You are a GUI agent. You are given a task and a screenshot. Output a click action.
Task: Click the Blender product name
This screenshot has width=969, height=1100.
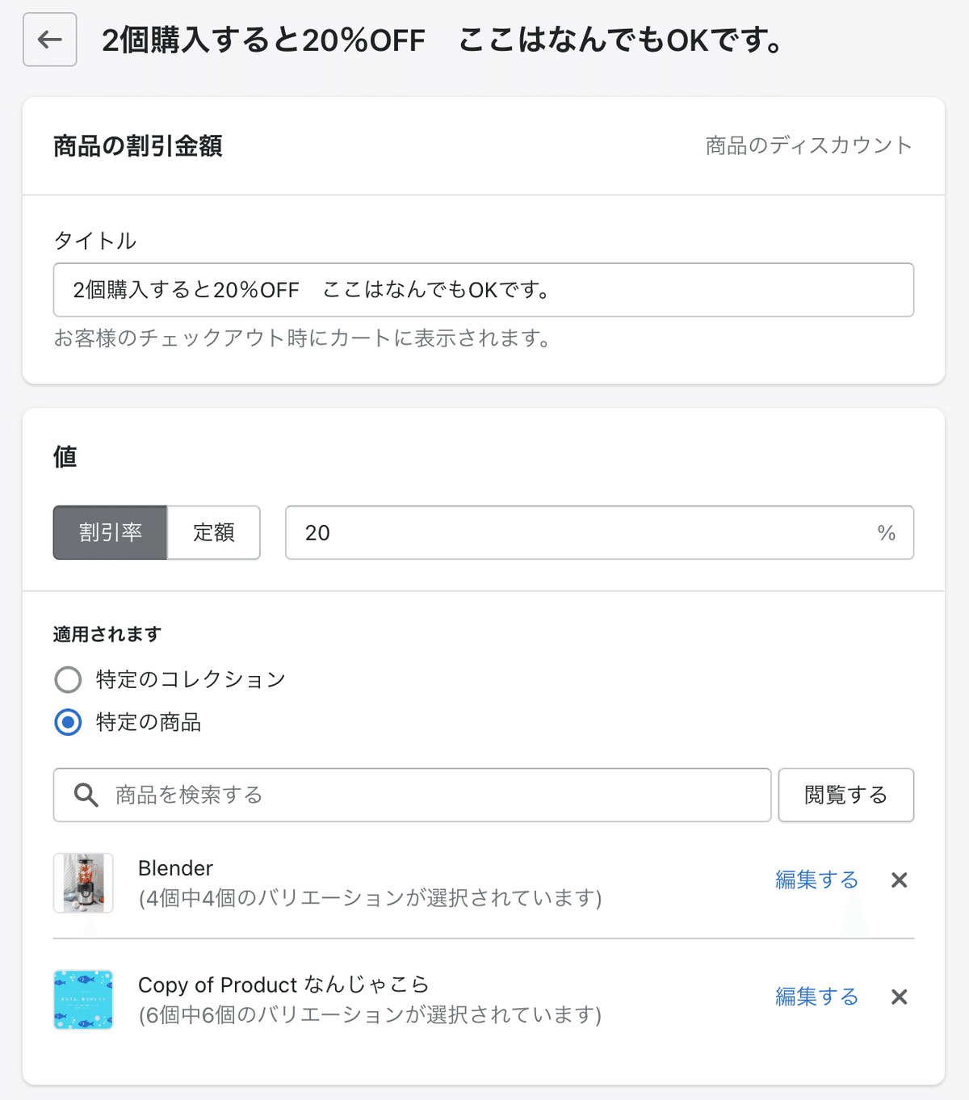[175, 868]
